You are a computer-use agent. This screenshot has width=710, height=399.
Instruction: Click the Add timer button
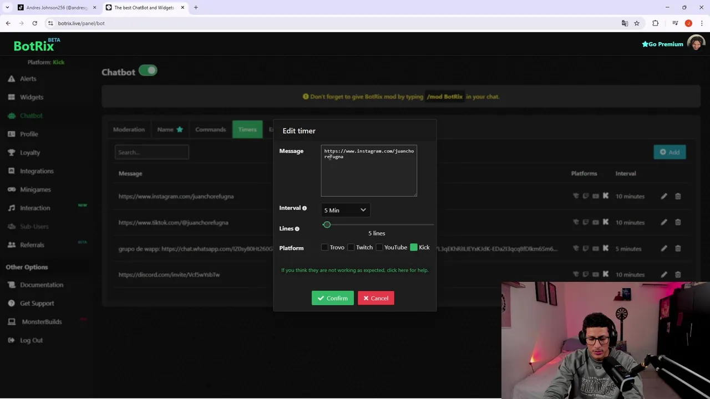pyautogui.click(x=670, y=152)
